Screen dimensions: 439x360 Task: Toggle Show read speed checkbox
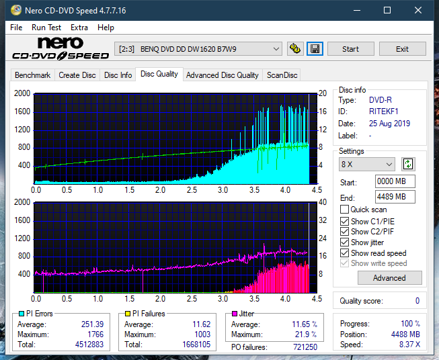[x=344, y=253]
